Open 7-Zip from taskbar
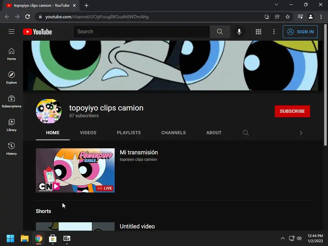328x246 pixels. click(x=67, y=238)
